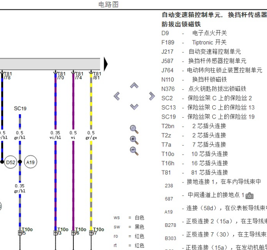This screenshot has width=267, height=250.
Task: Select the 238 接地连接 1 entry
Action: (x=213, y=183)
